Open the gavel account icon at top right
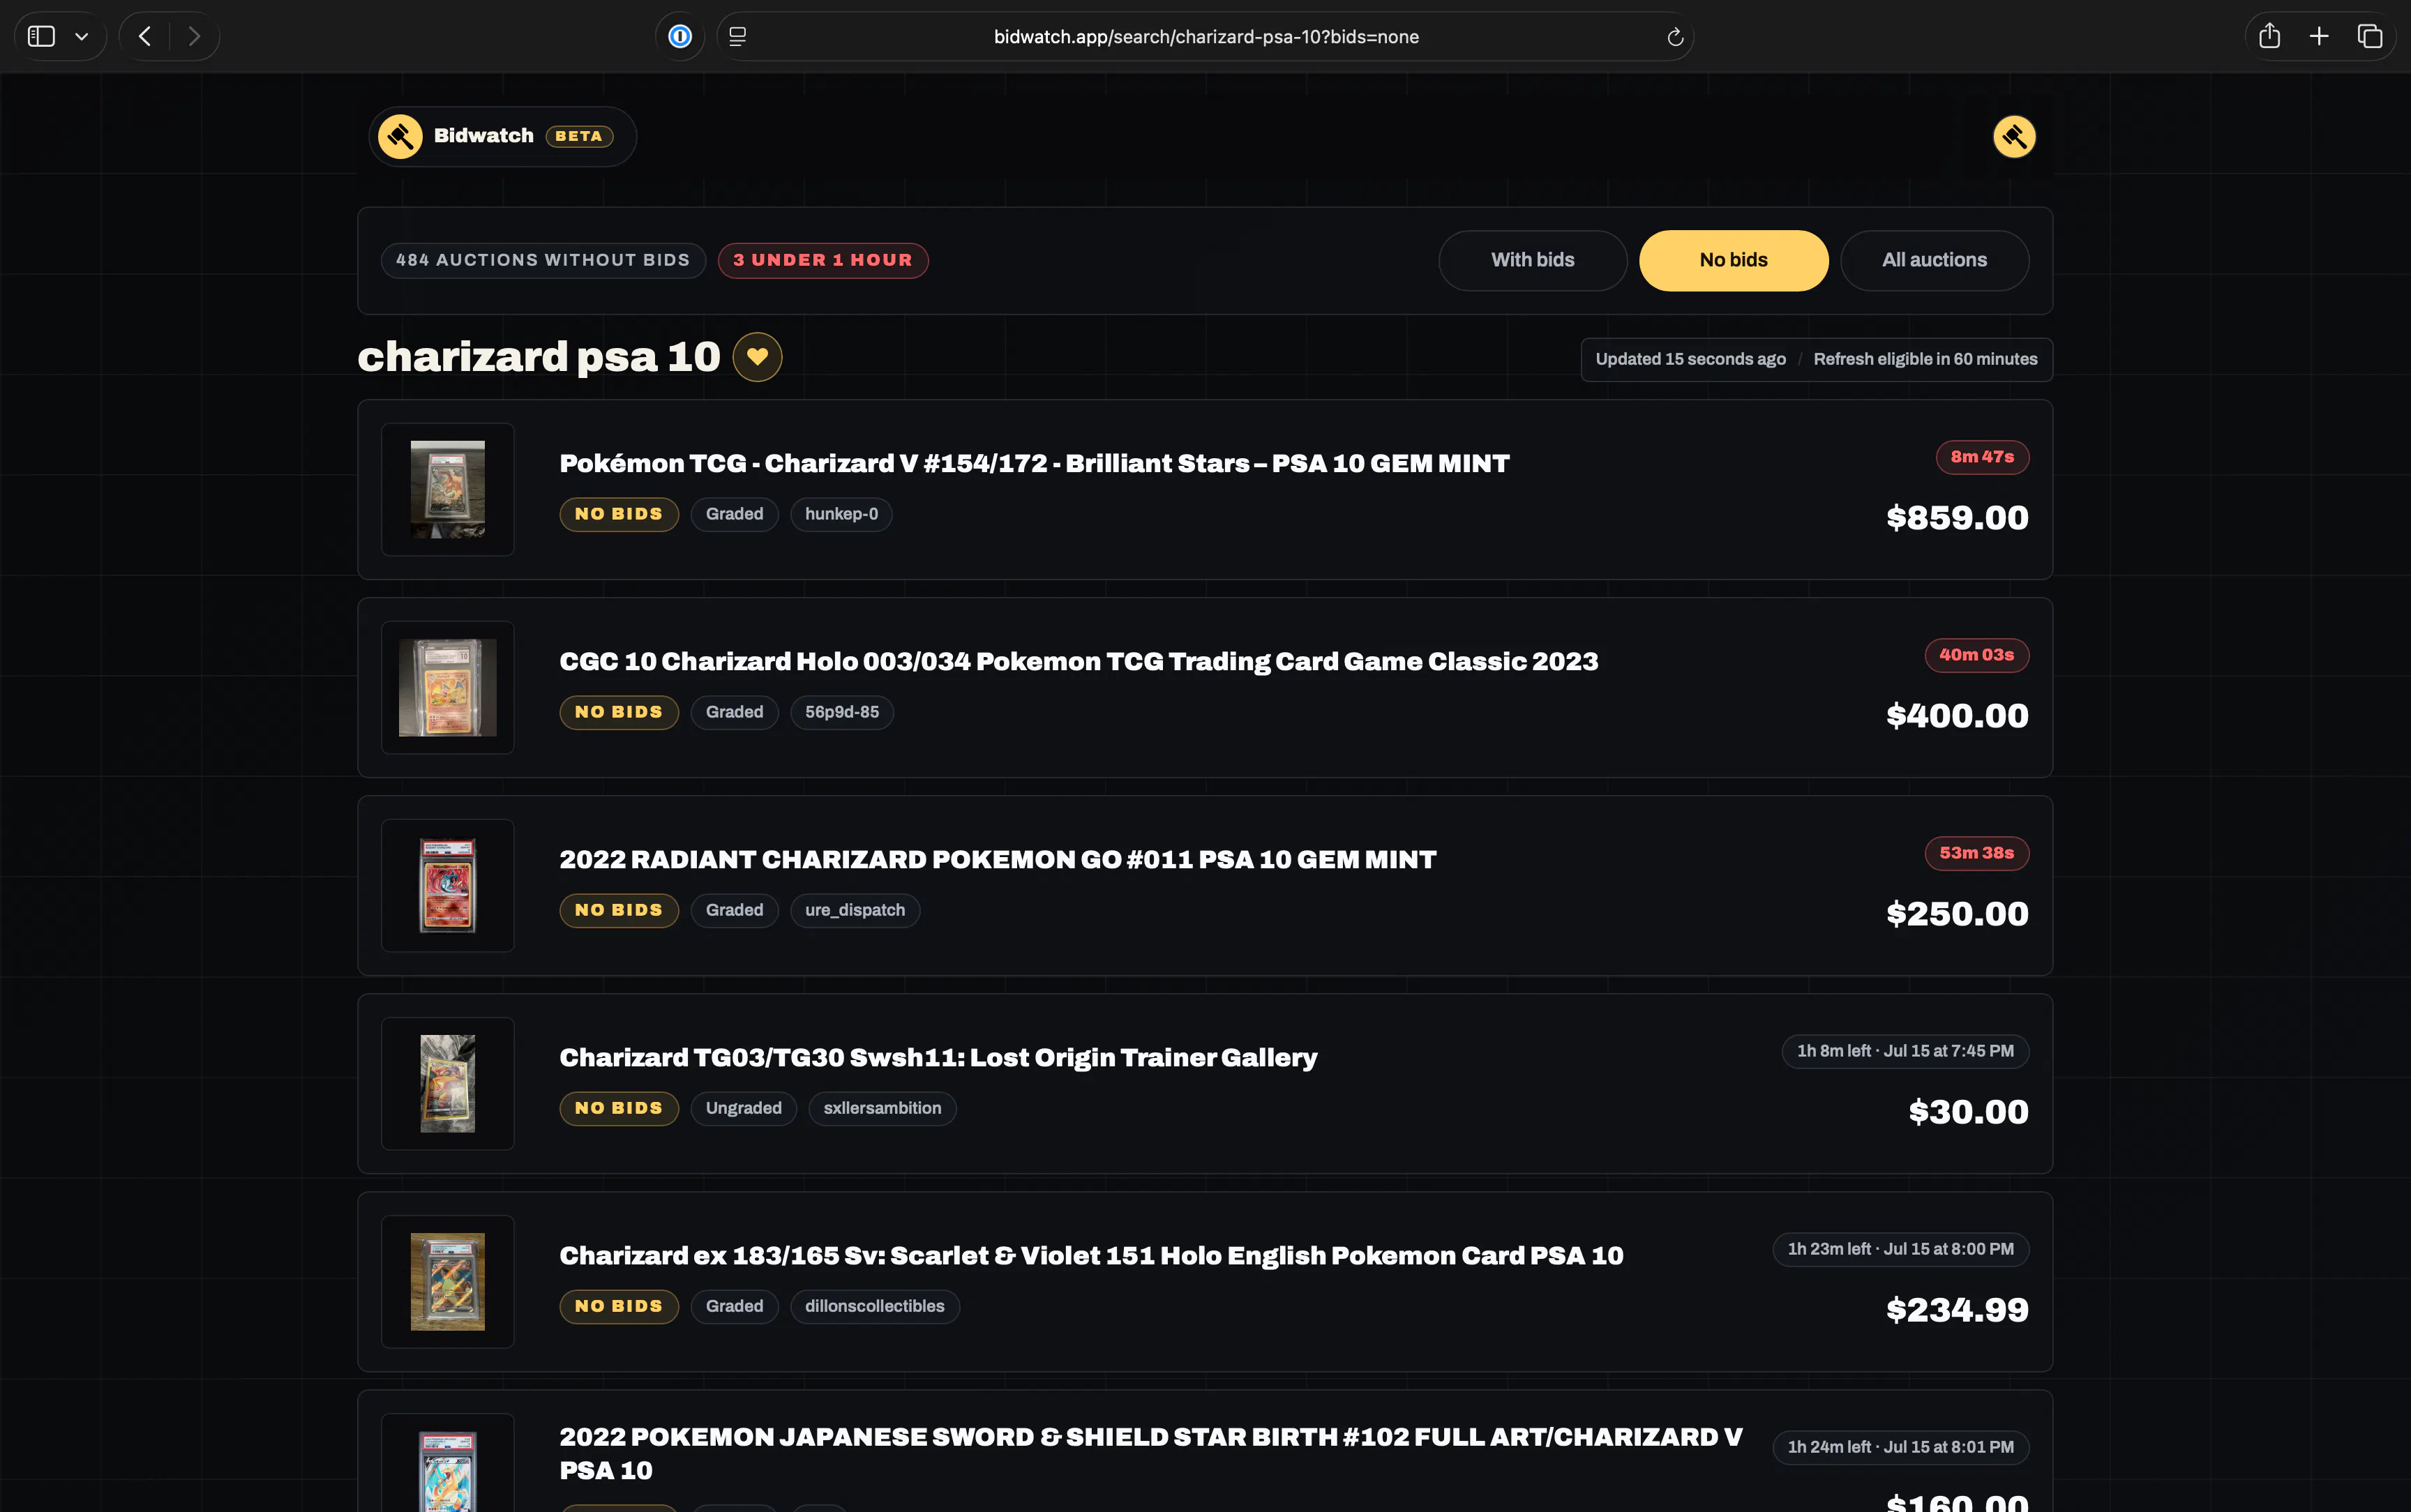The width and height of the screenshot is (2411, 1512). [2014, 136]
